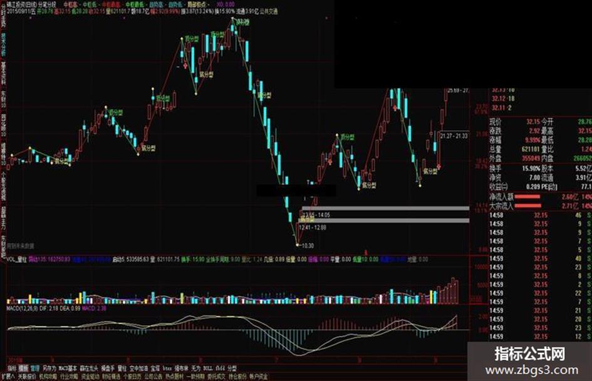592x381 pixels.
Task: Click the 分笔分段 indicator name in header
Action: coord(47,5)
